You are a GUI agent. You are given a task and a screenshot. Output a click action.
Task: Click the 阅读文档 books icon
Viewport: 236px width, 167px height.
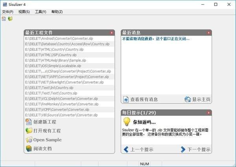point(29,149)
